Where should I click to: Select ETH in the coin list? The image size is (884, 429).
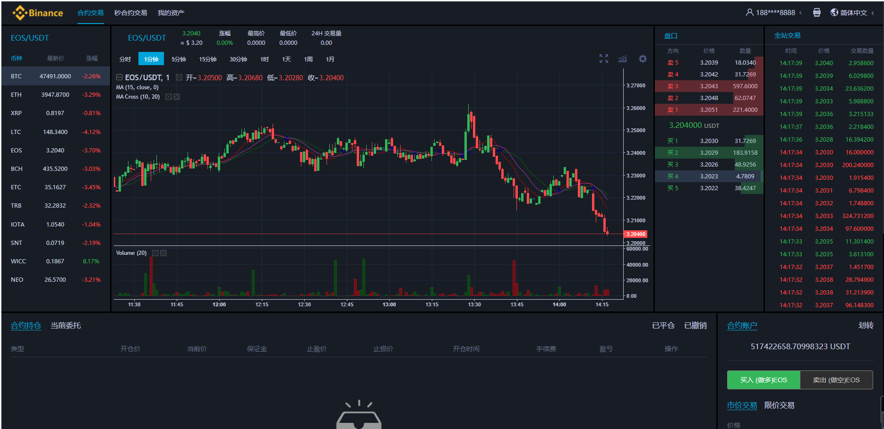point(56,94)
